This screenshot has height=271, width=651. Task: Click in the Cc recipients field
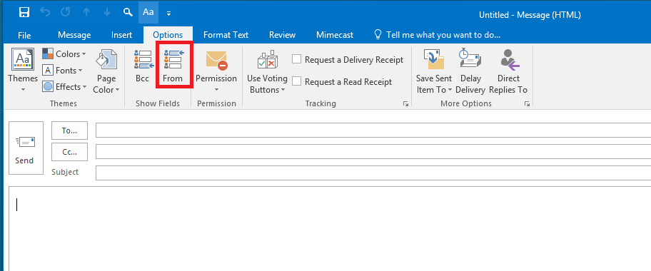tap(373, 152)
